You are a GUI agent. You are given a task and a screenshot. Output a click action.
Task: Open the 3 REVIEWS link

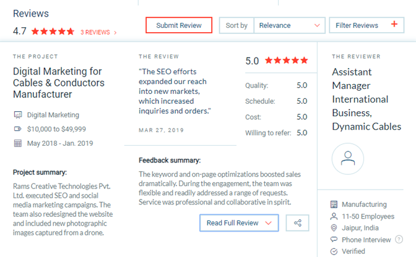(95, 32)
